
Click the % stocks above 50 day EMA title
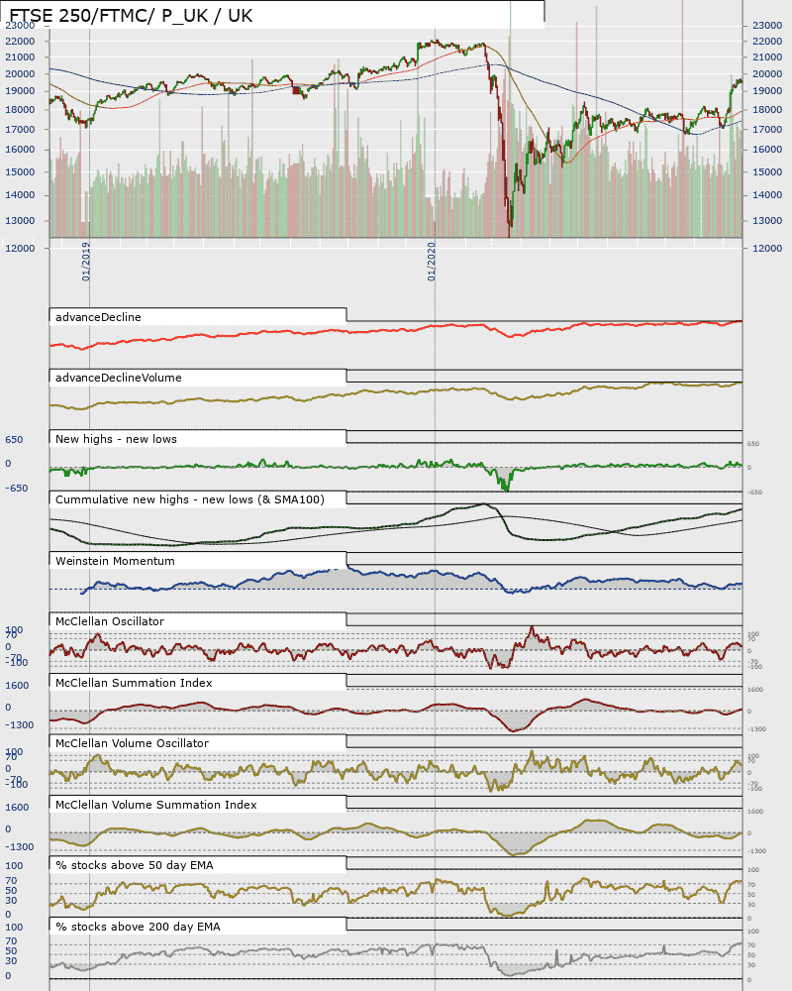pos(134,866)
